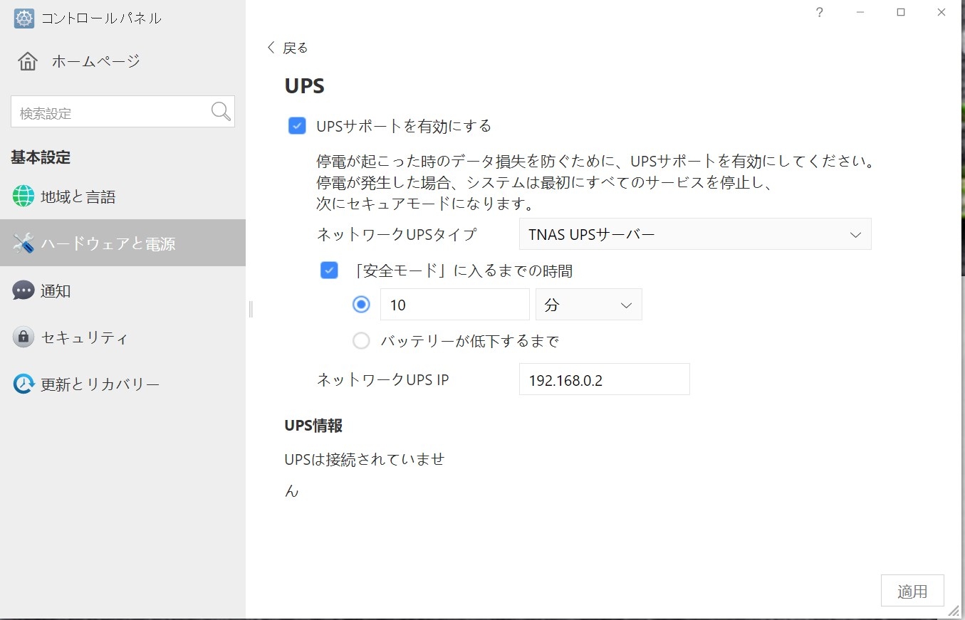Expand the 分 time unit dropdown
Screen dimensions: 965x620
coord(588,305)
